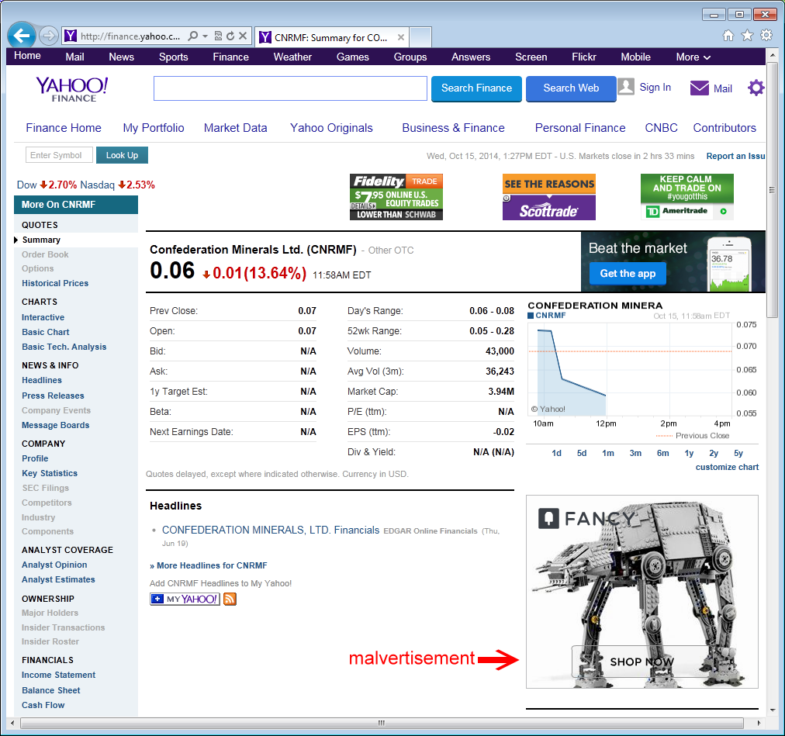Open Press Releases in sidebar
Screen dimensions: 785x736
[x=53, y=396]
